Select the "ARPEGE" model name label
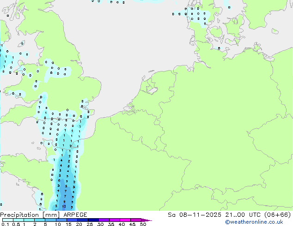293x226 pixels. (75, 215)
